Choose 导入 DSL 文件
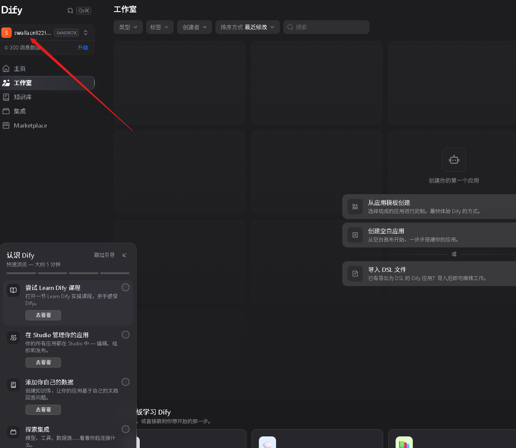 429,274
